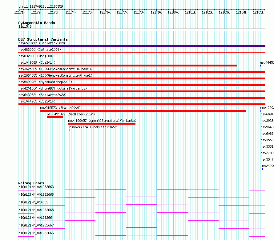Viewport: 274px width, 240px height.
Task: Click the 12171k ruler position label
Action: 20,12
